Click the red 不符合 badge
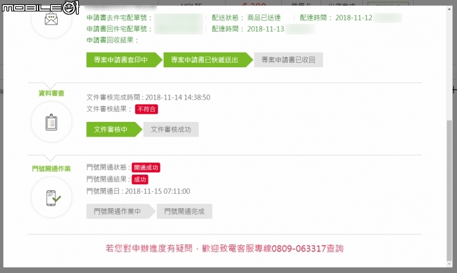This screenshot has width=457, height=273. 146,109
